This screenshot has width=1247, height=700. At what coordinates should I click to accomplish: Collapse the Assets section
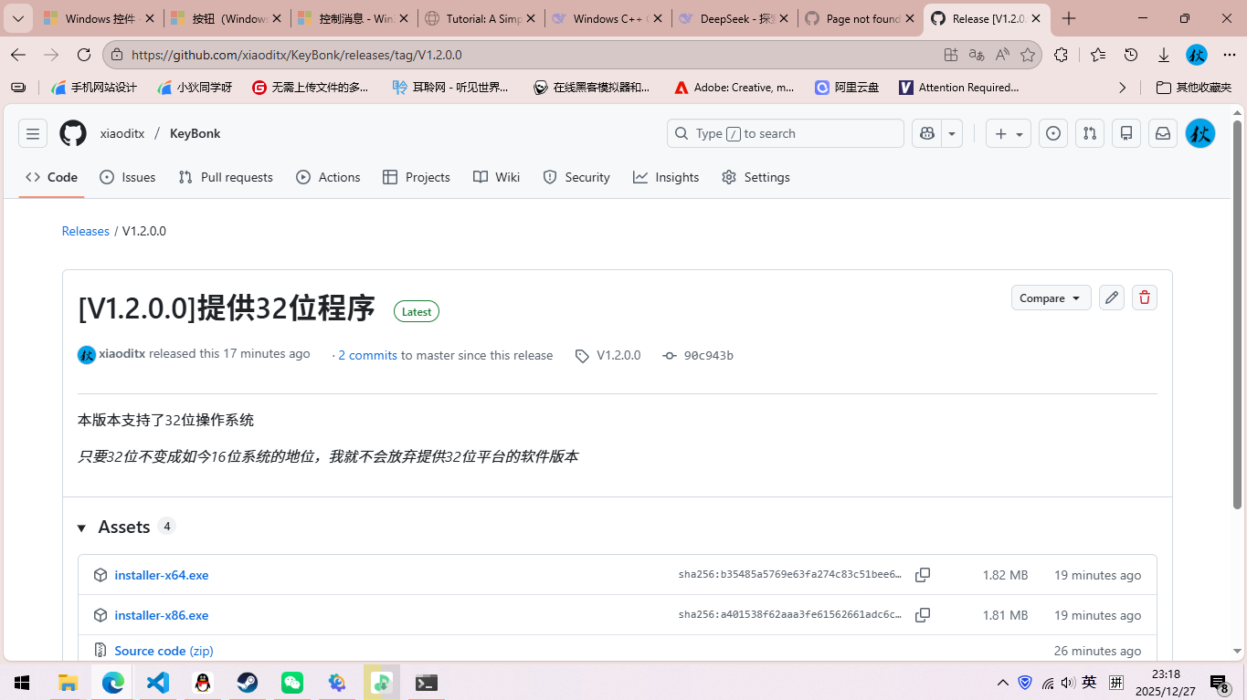[x=80, y=527]
